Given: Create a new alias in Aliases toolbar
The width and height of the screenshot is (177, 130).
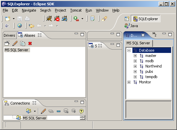Looking at the screenshot, I should point(7,43).
